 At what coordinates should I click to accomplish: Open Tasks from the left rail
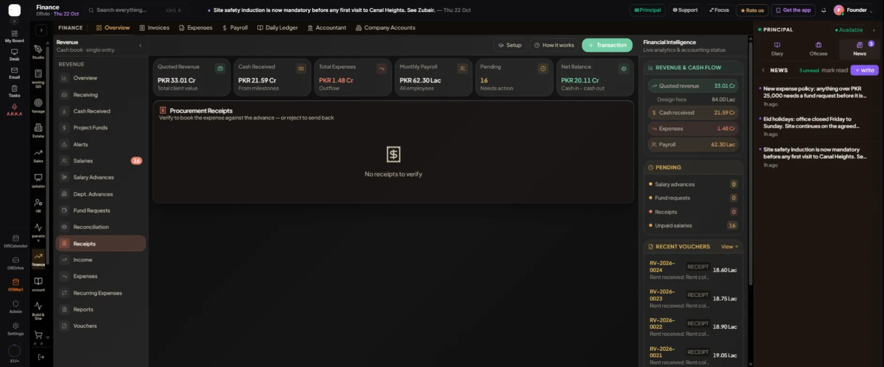pyautogui.click(x=15, y=91)
